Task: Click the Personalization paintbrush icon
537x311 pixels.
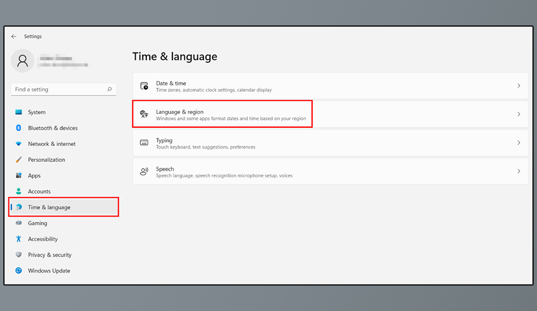Action: pos(19,159)
